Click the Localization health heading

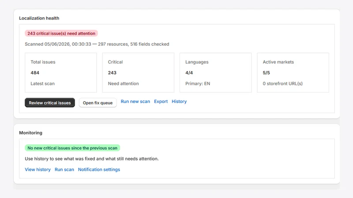click(x=39, y=18)
